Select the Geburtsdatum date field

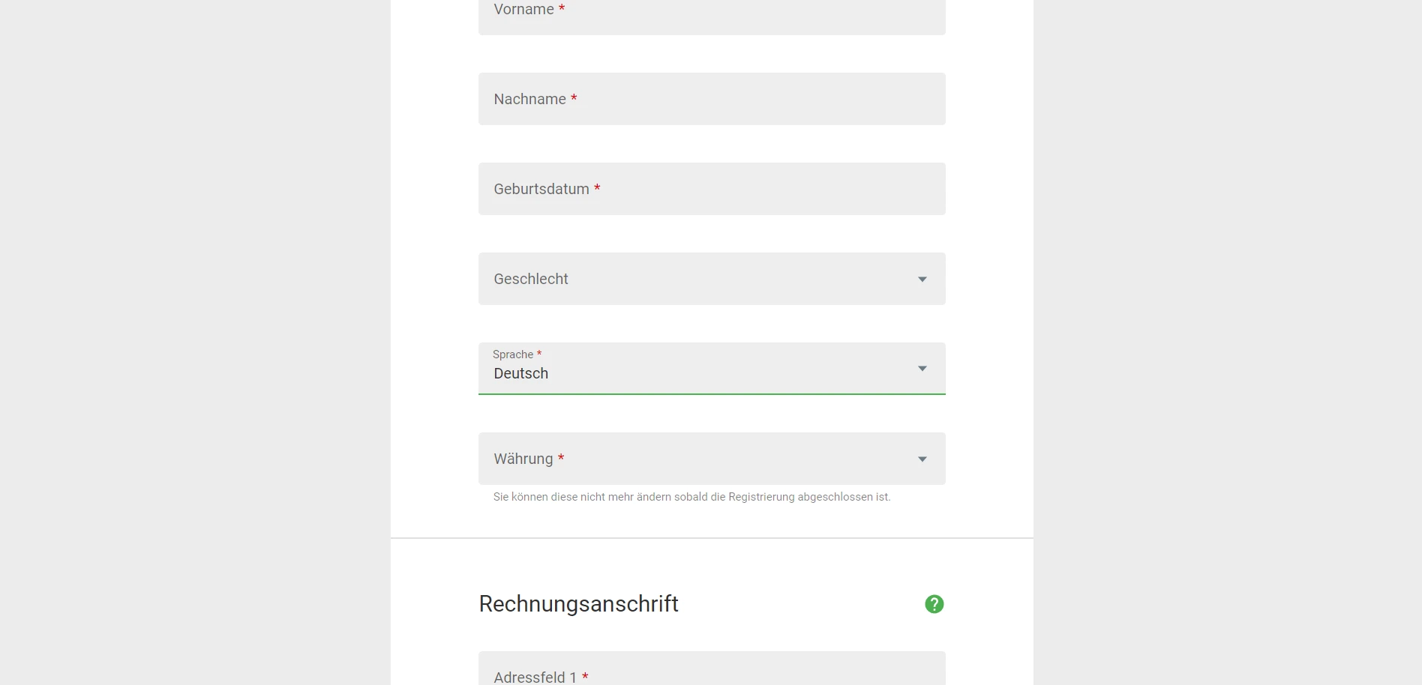(712, 189)
